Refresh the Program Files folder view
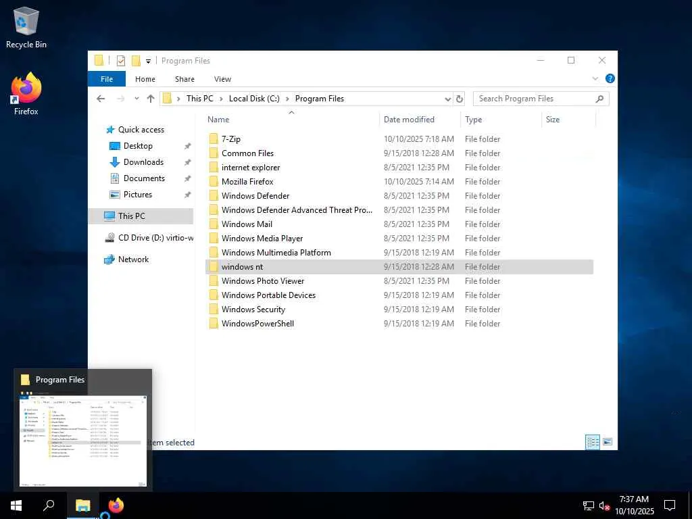The height and width of the screenshot is (519, 692). tap(459, 99)
